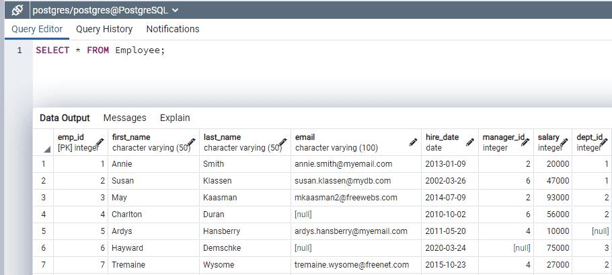Click edit pencil icon on first_name column
The image size is (612, 275).
pyautogui.click(x=192, y=143)
